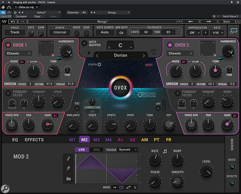Set LFO mode to loop
This screenshot has width=241, height=194.
pos(121,187)
